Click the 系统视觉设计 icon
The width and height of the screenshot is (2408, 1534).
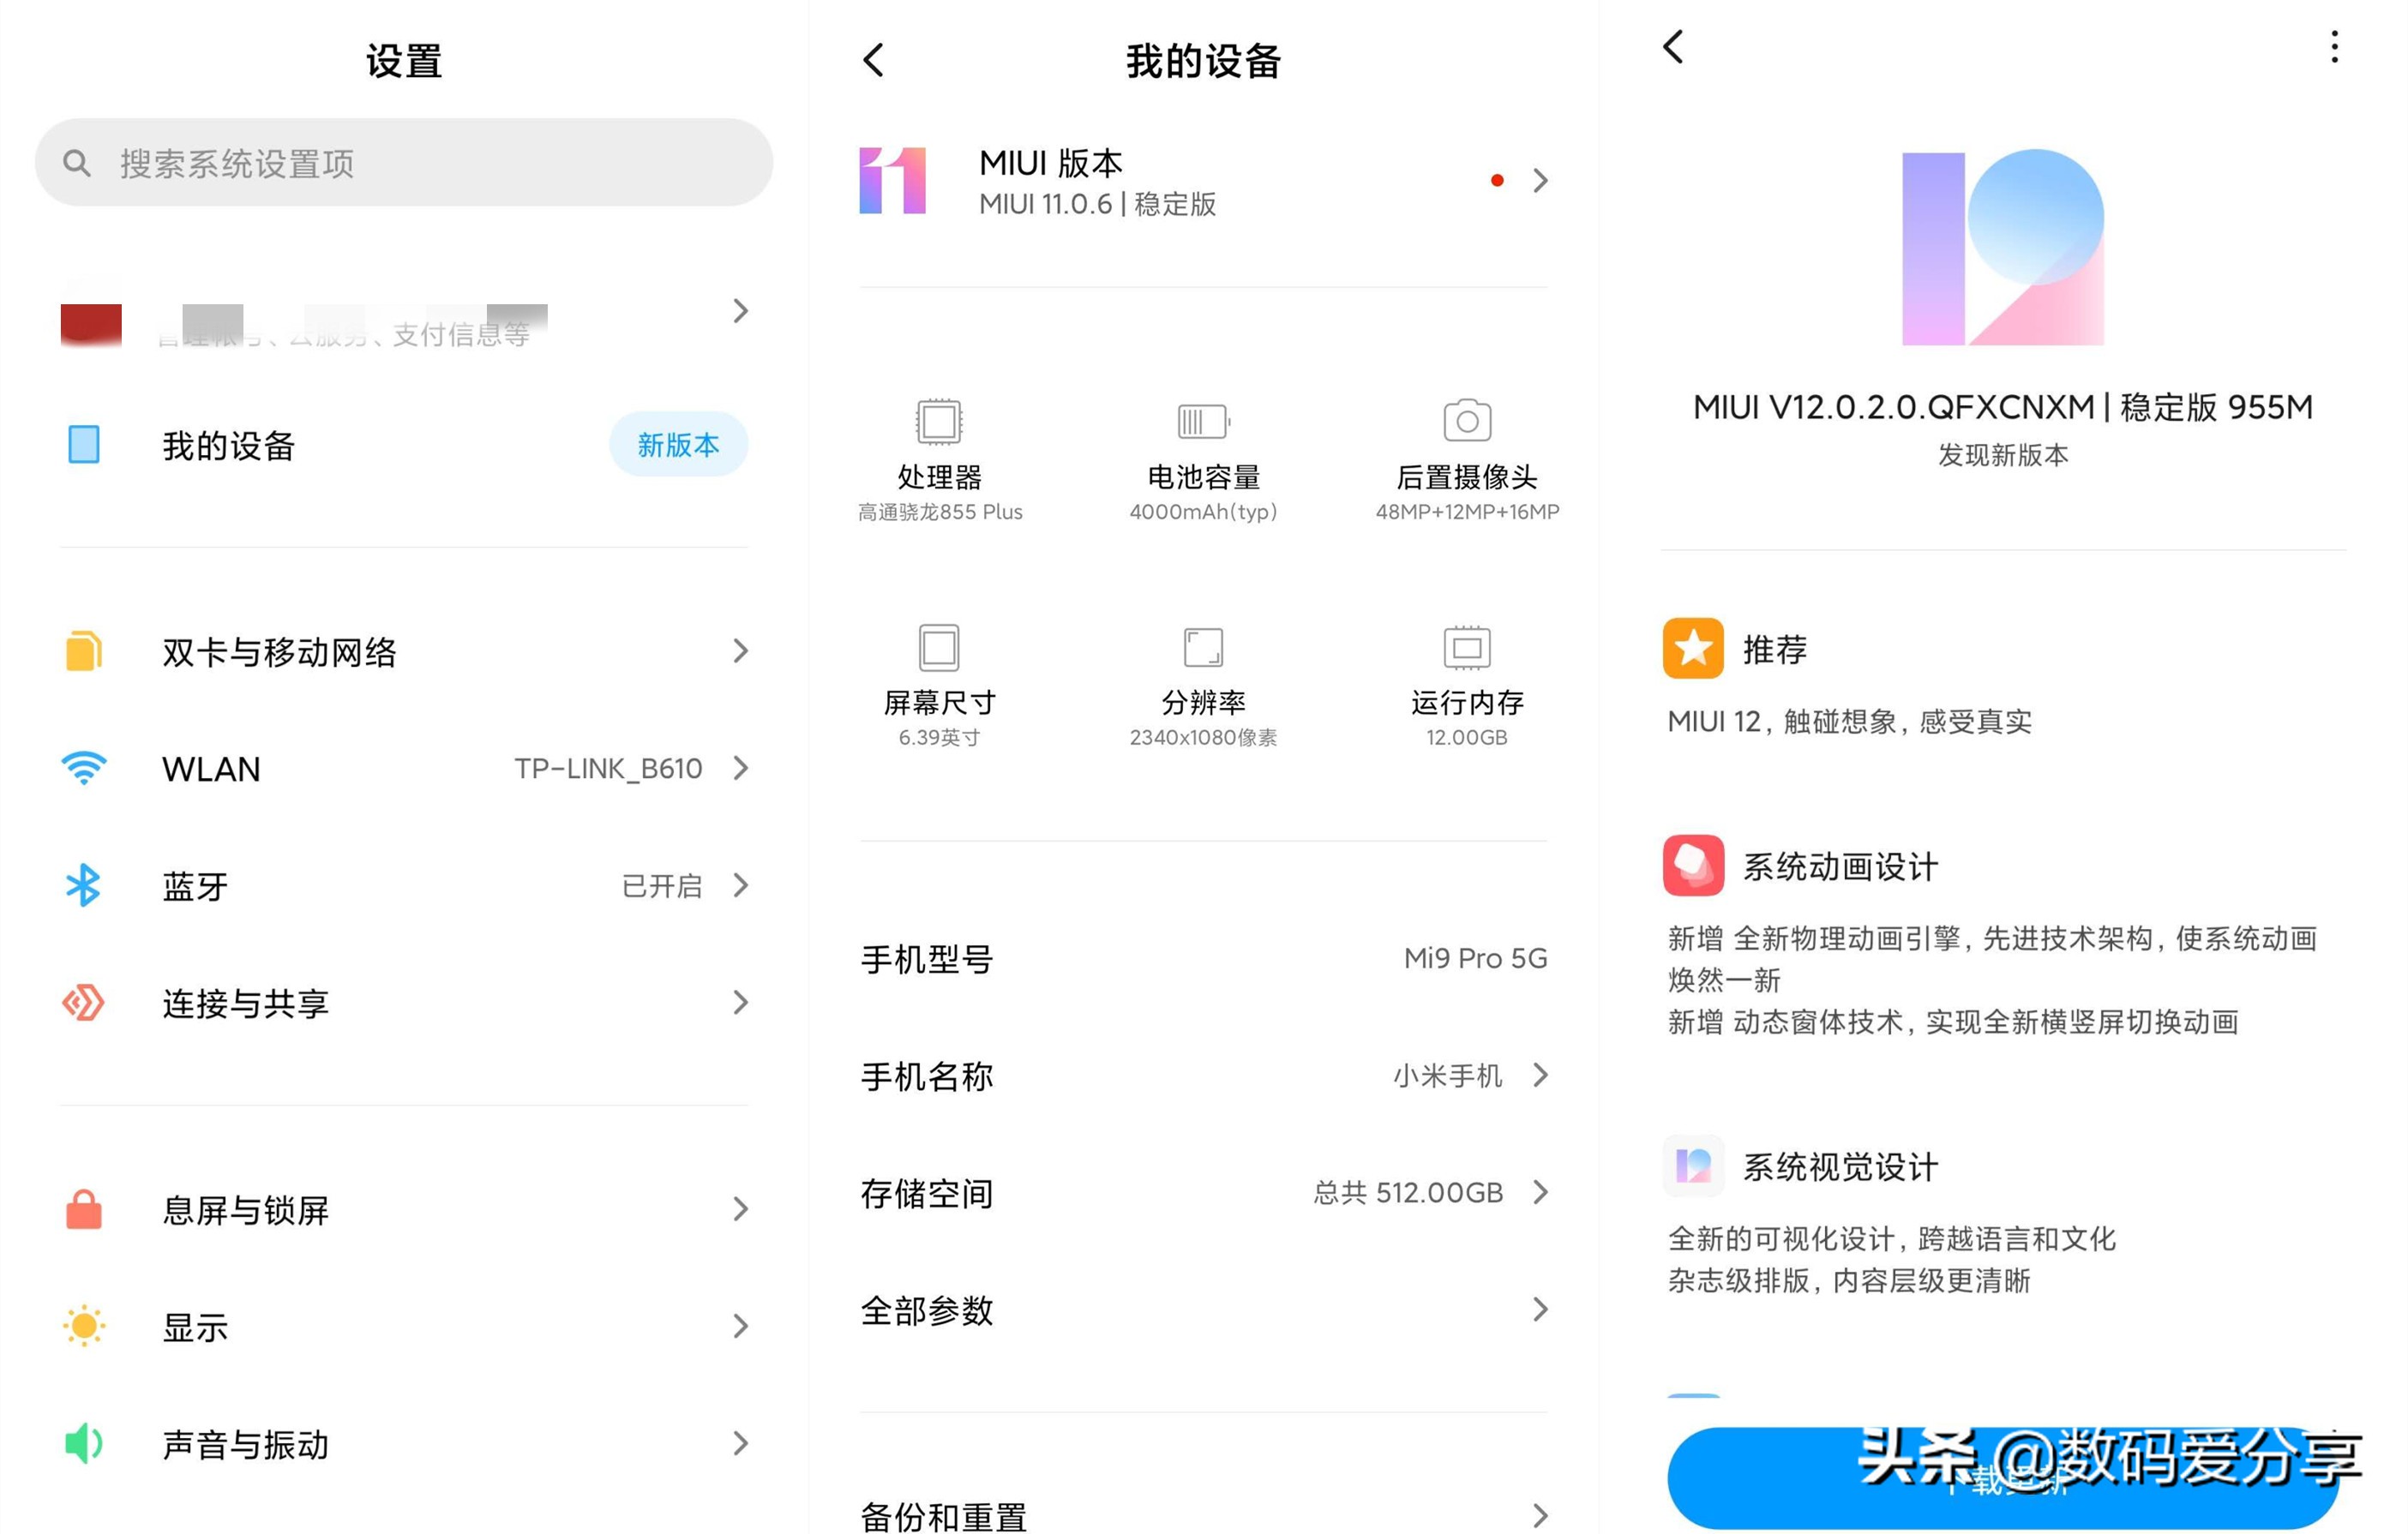click(x=1693, y=1165)
